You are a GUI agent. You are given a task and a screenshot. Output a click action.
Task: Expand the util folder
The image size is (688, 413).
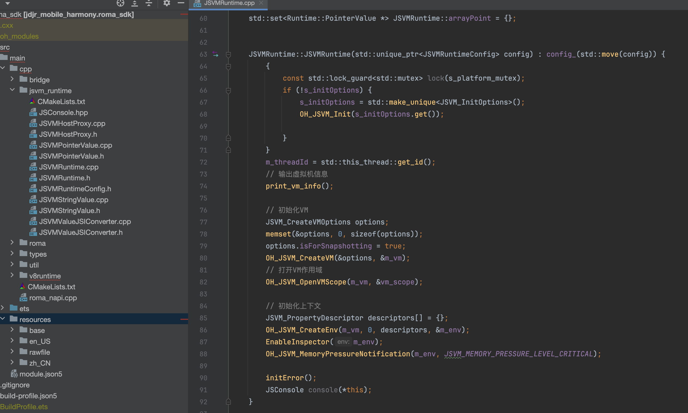pos(12,264)
